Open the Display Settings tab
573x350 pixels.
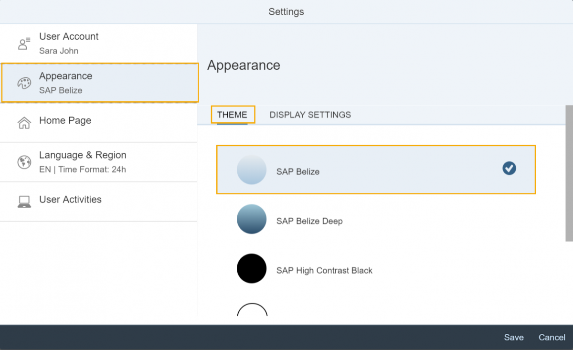(310, 115)
